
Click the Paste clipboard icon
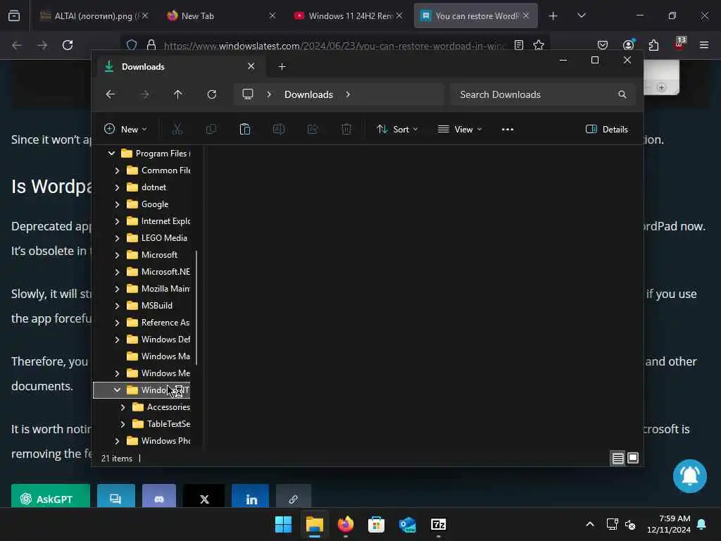pyautogui.click(x=244, y=130)
